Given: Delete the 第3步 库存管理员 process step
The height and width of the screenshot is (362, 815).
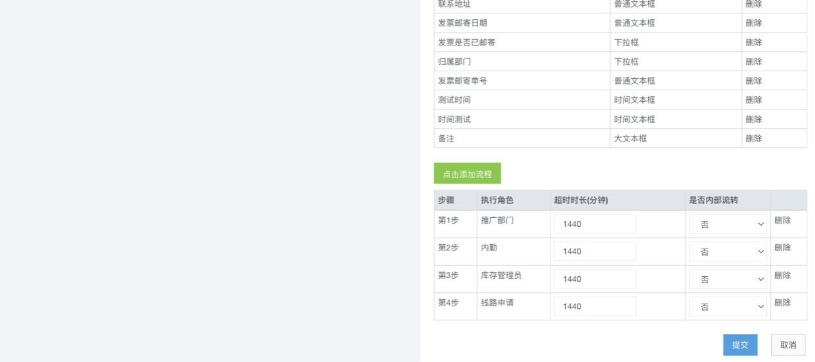Looking at the screenshot, I should pyautogui.click(x=782, y=276).
